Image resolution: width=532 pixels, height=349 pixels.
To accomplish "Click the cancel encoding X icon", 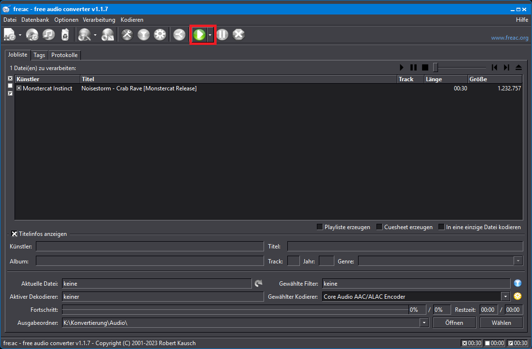I will point(238,35).
